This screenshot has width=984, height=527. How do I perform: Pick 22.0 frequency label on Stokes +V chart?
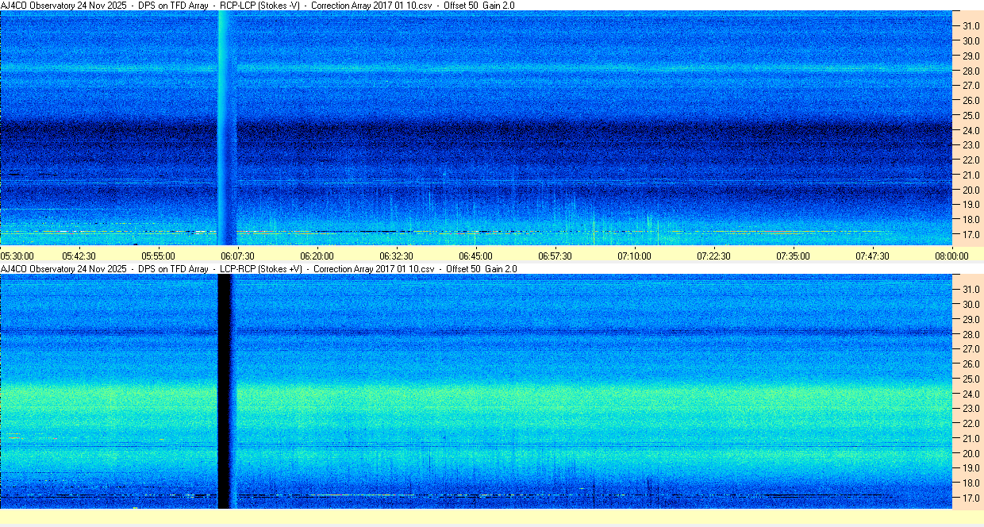point(971,424)
